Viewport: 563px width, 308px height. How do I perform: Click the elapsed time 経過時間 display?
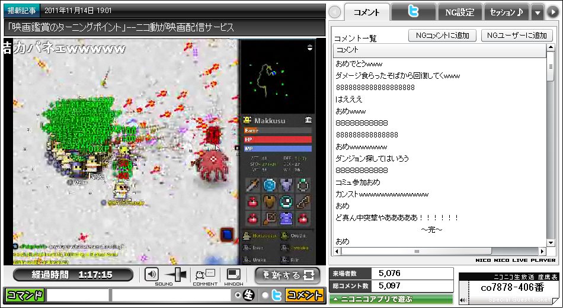[73, 275]
